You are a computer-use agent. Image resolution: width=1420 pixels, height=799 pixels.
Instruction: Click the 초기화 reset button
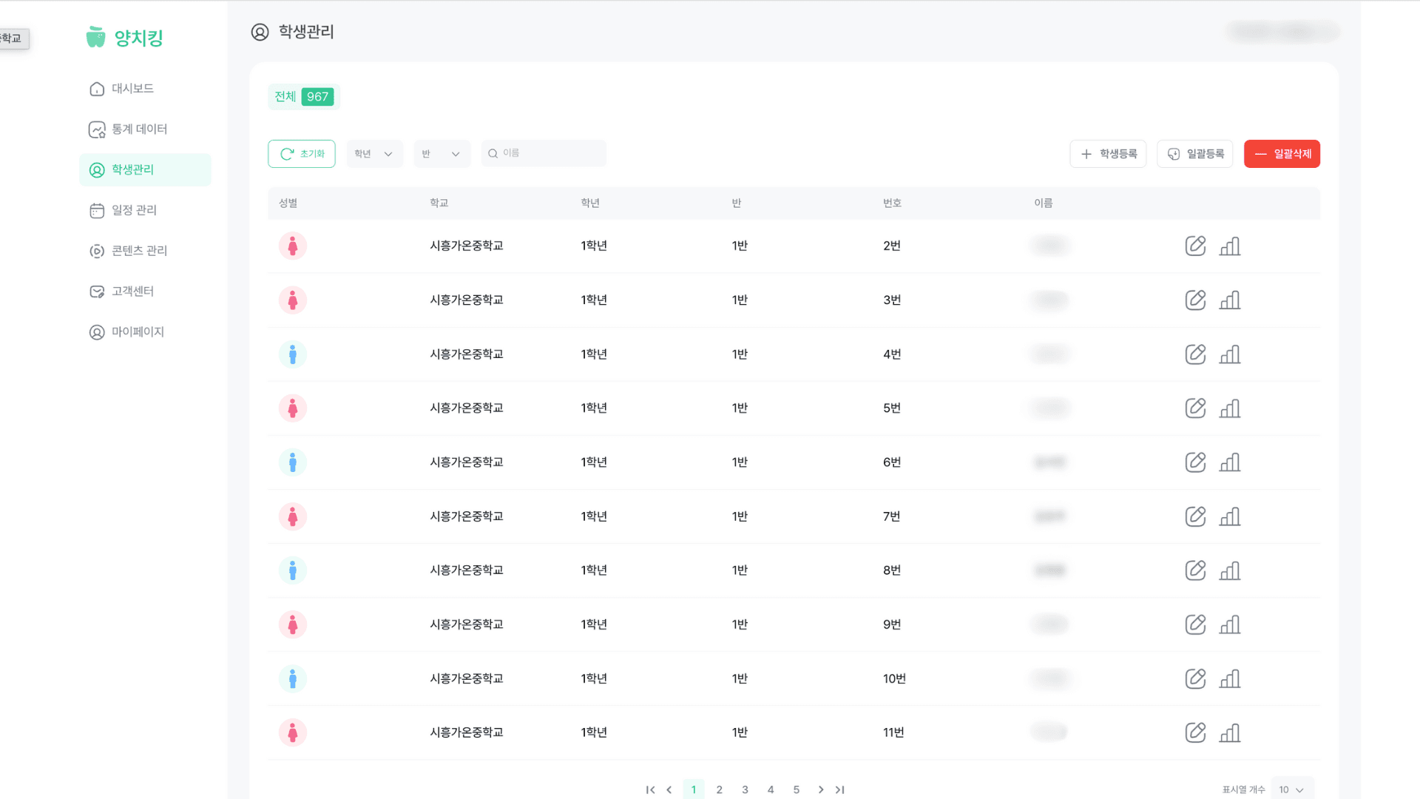[x=302, y=154]
